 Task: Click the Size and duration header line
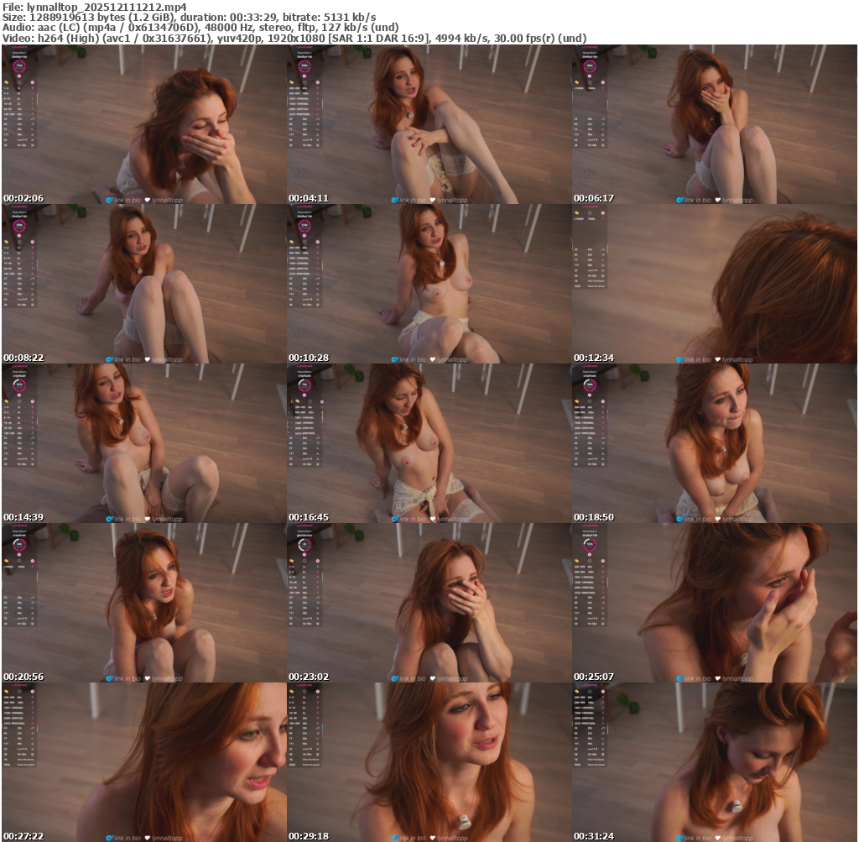click(189, 17)
